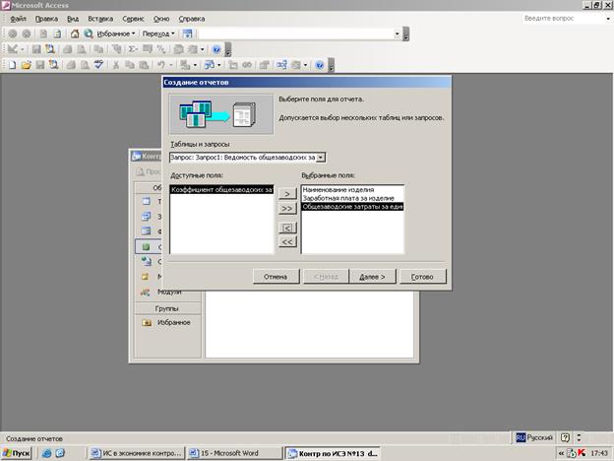Expand the New Object dropdown arrow
Image resolution: width=614 pixels, height=461 pixels.
click(x=305, y=65)
